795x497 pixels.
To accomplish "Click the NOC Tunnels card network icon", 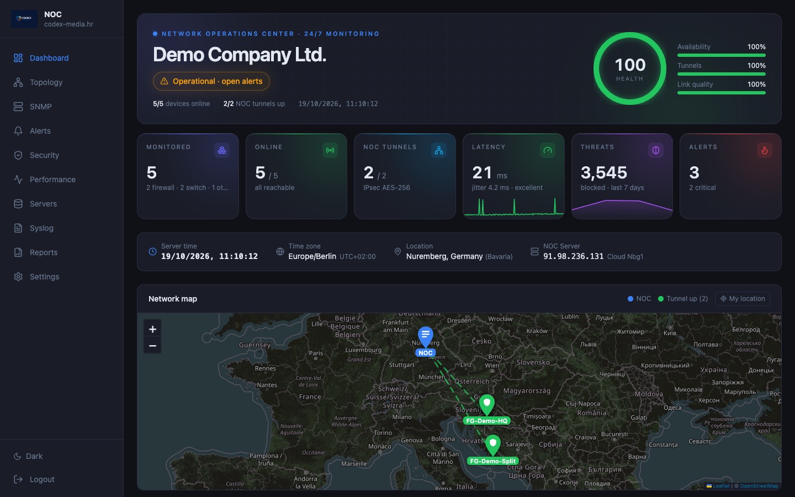I will coord(439,150).
